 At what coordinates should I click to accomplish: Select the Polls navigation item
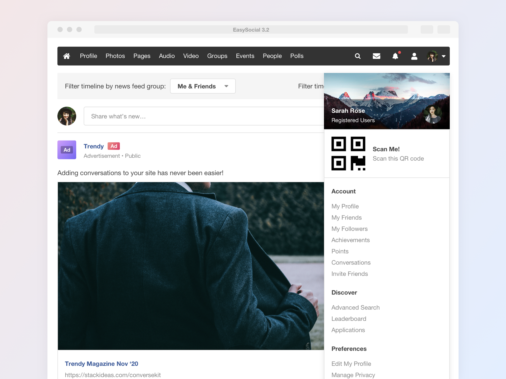[297, 56]
